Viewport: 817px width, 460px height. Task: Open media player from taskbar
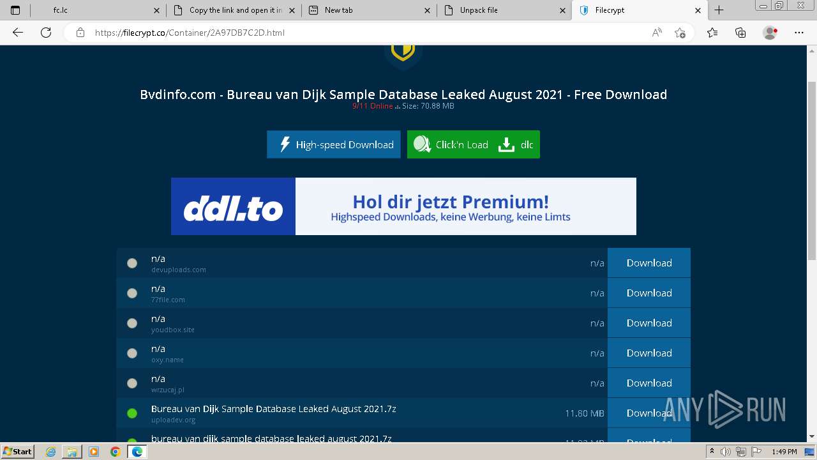pos(94,452)
